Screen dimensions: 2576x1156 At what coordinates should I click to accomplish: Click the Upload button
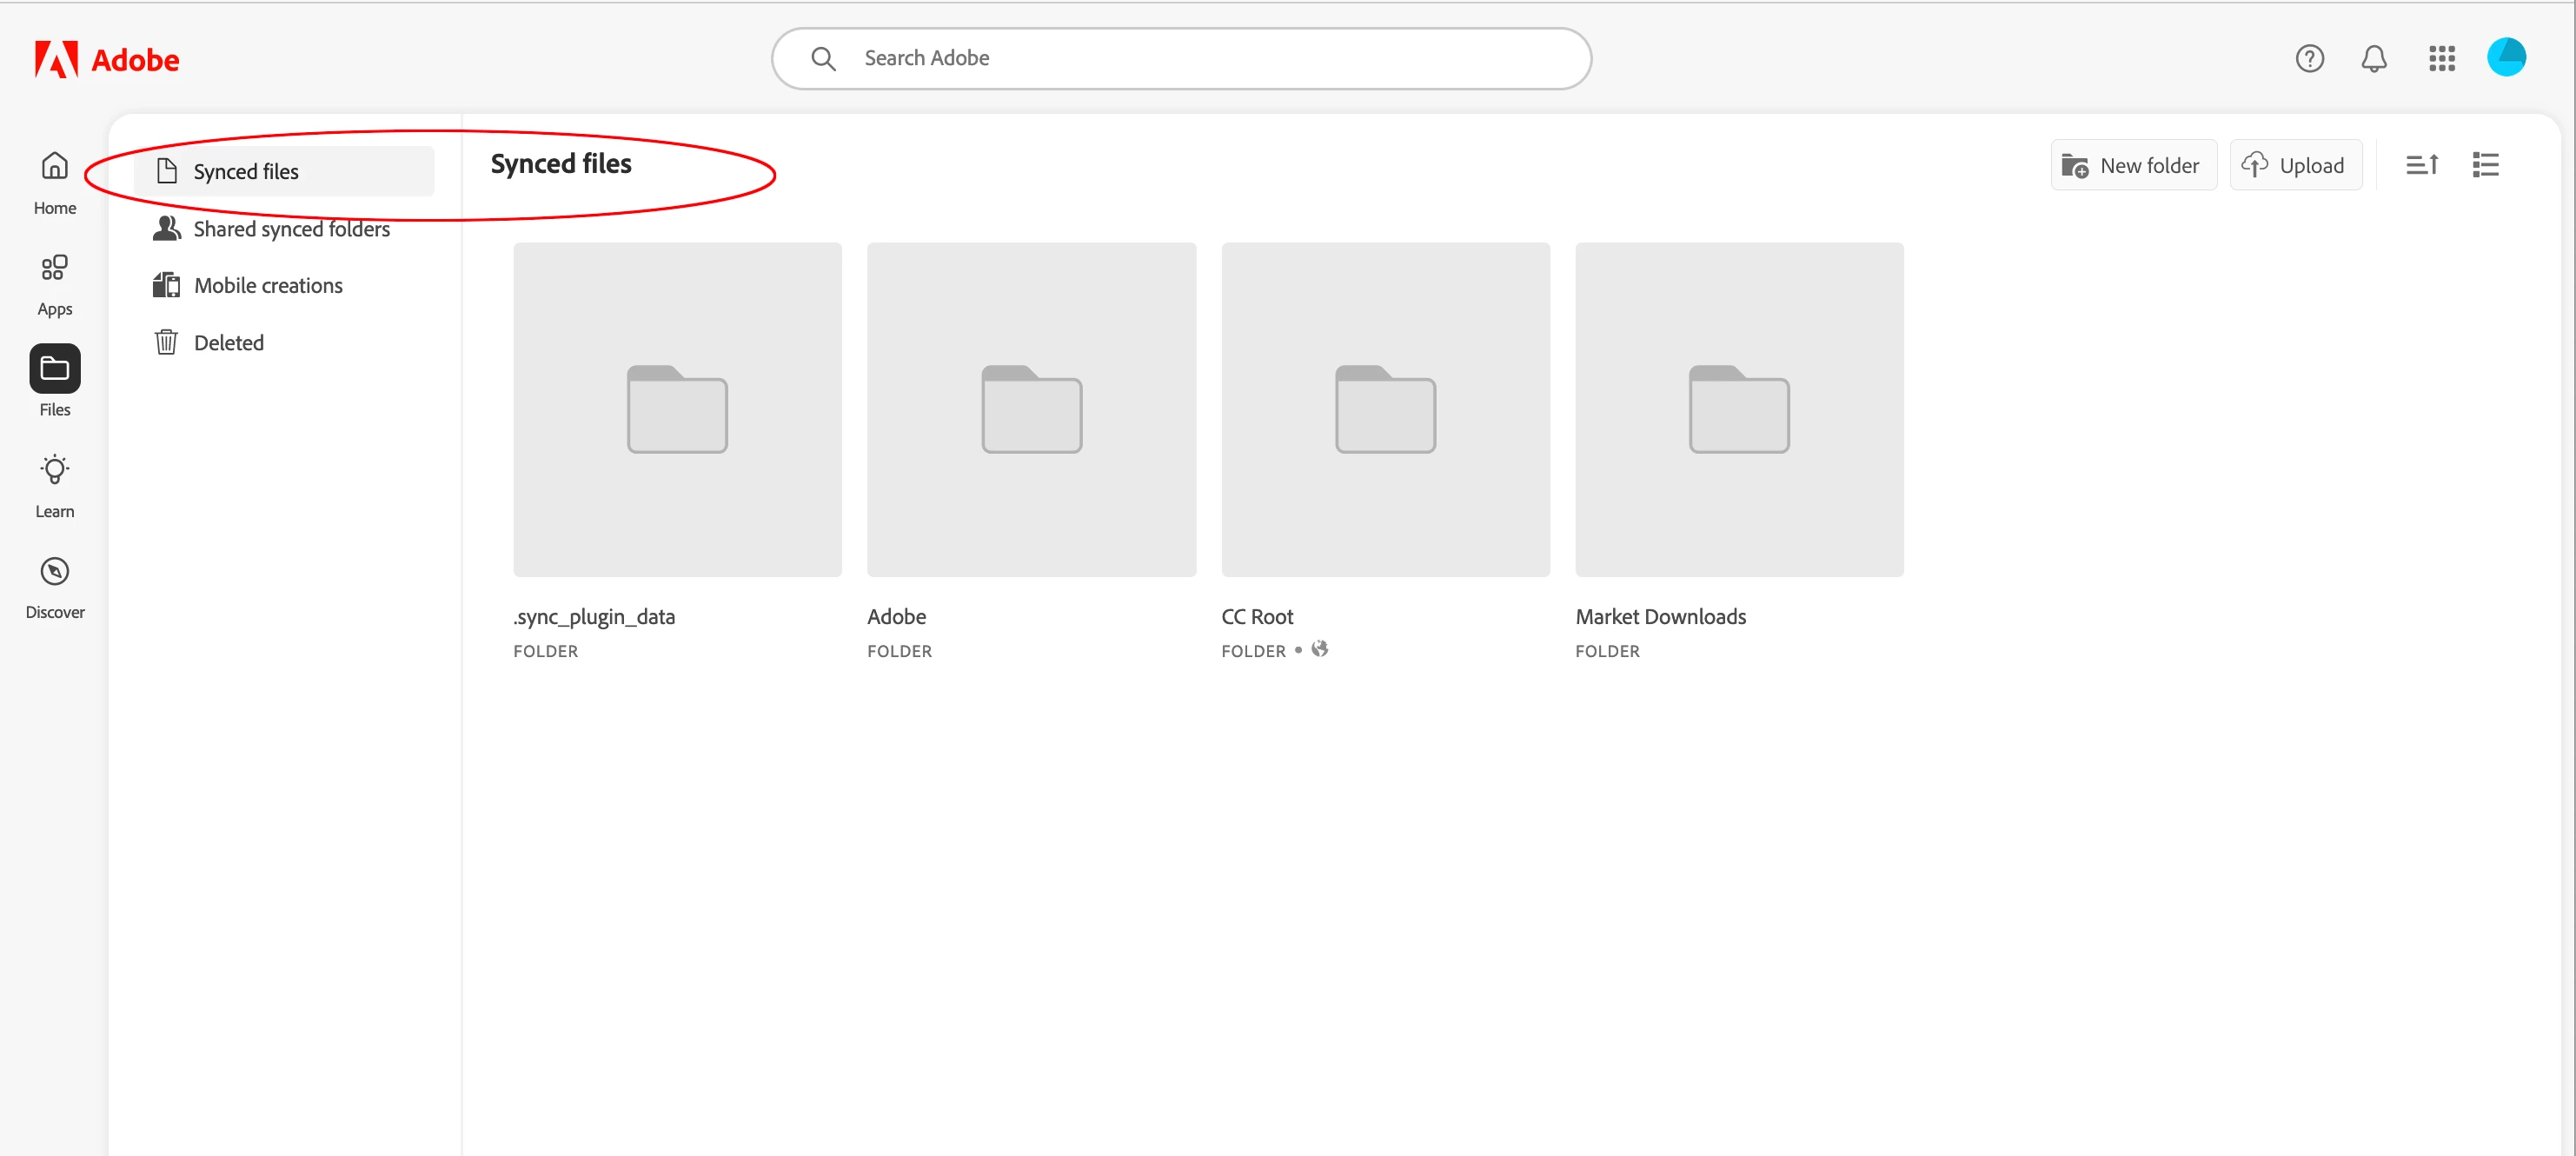[x=2295, y=165]
